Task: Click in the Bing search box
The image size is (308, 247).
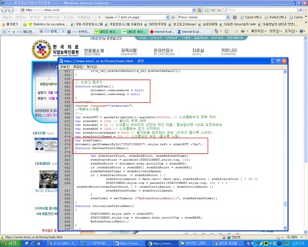Action: click(x=260, y=10)
